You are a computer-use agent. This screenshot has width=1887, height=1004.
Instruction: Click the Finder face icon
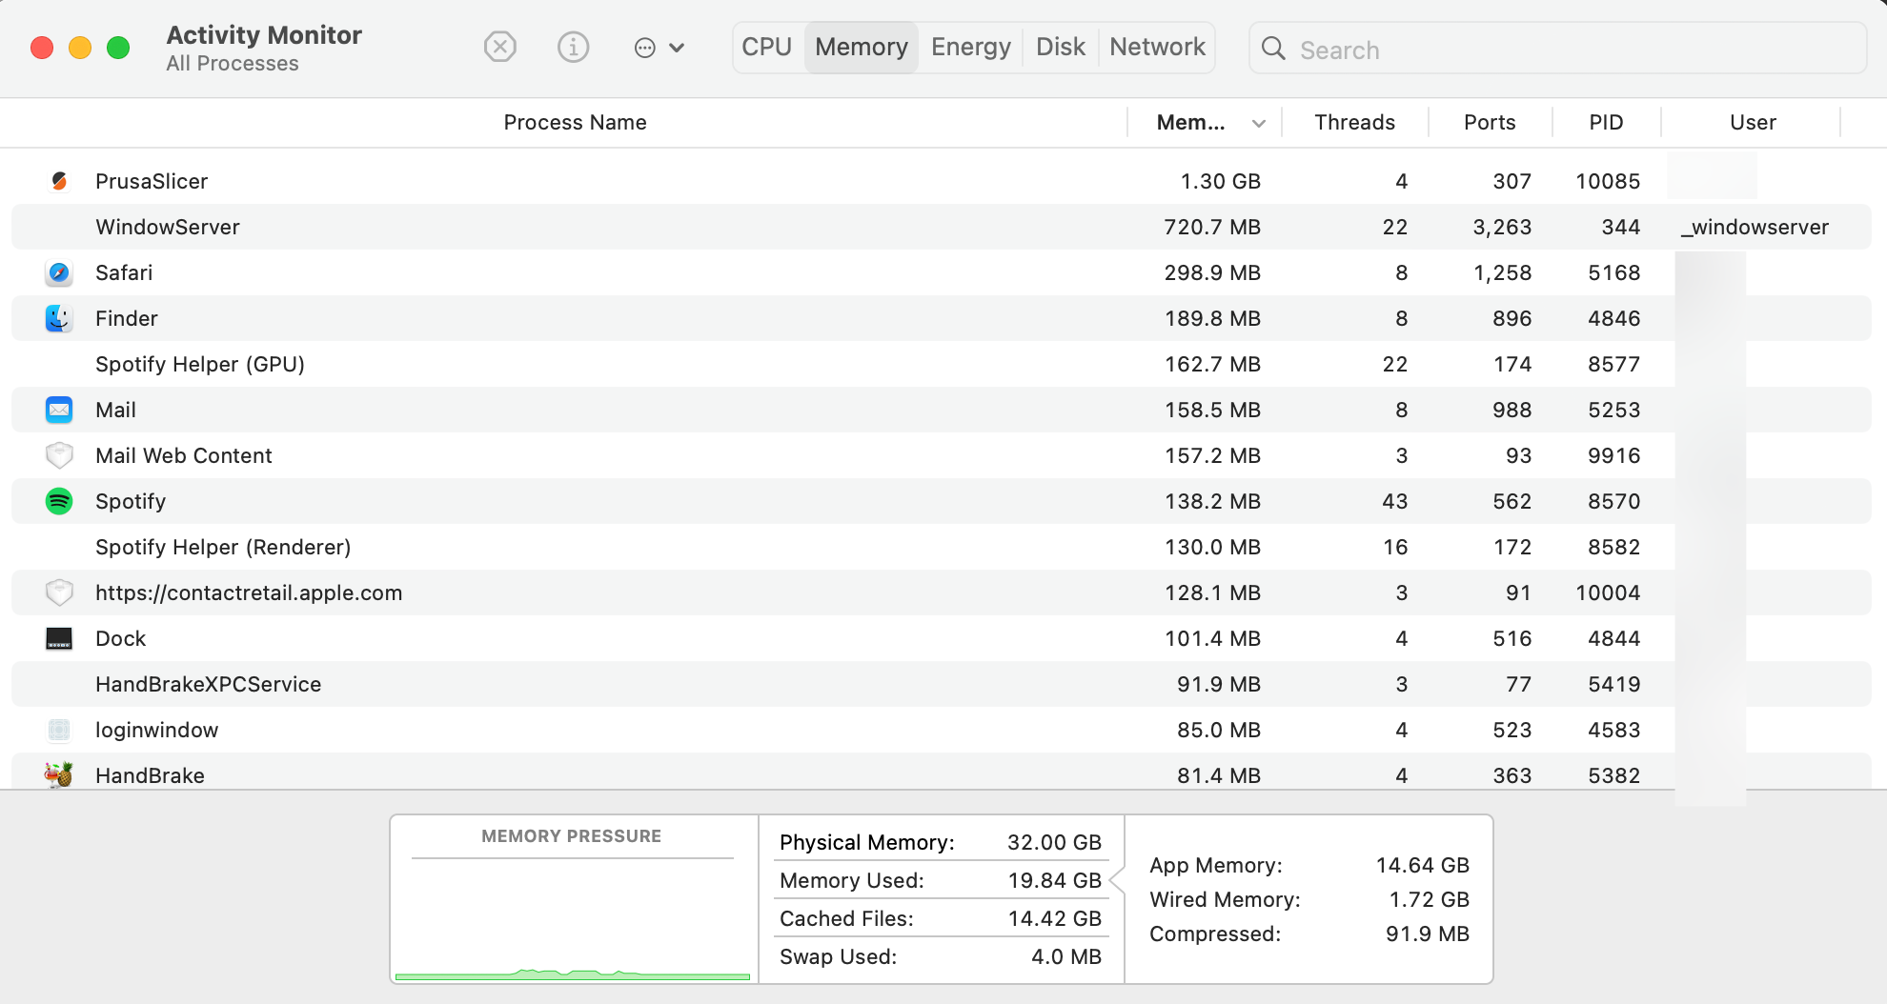coord(59,318)
